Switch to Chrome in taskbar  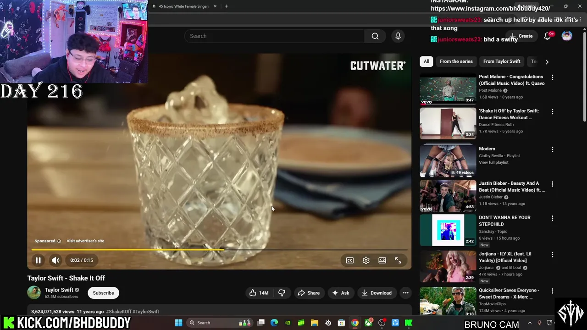click(354, 323)
